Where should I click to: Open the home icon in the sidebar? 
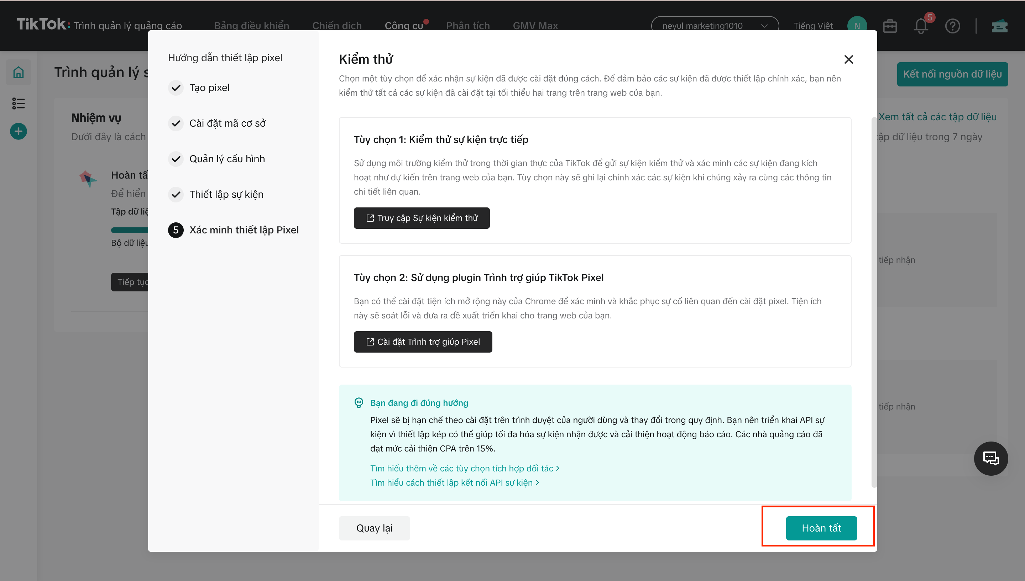coord(19,72)
